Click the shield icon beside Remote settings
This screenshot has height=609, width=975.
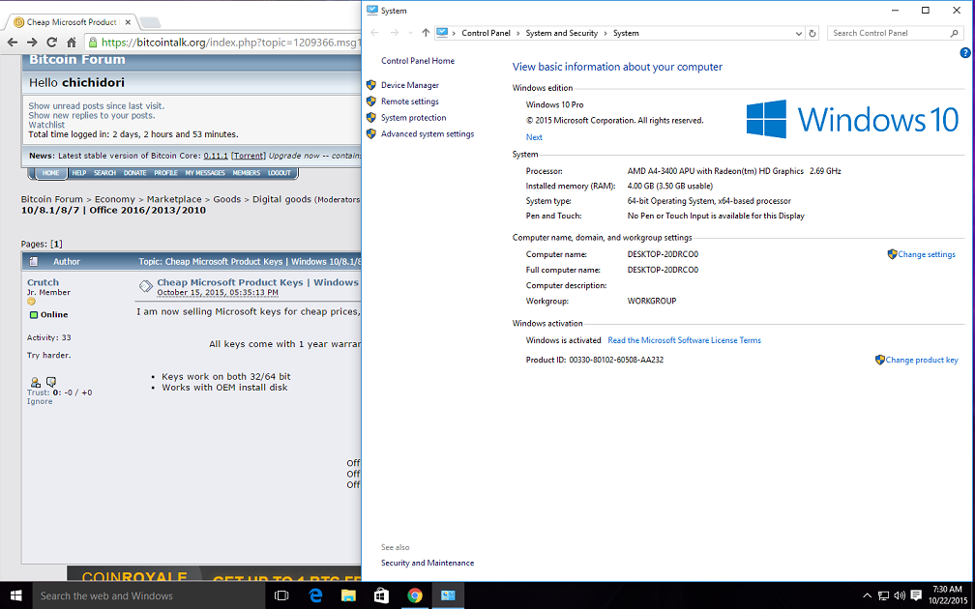click(371, 101)
